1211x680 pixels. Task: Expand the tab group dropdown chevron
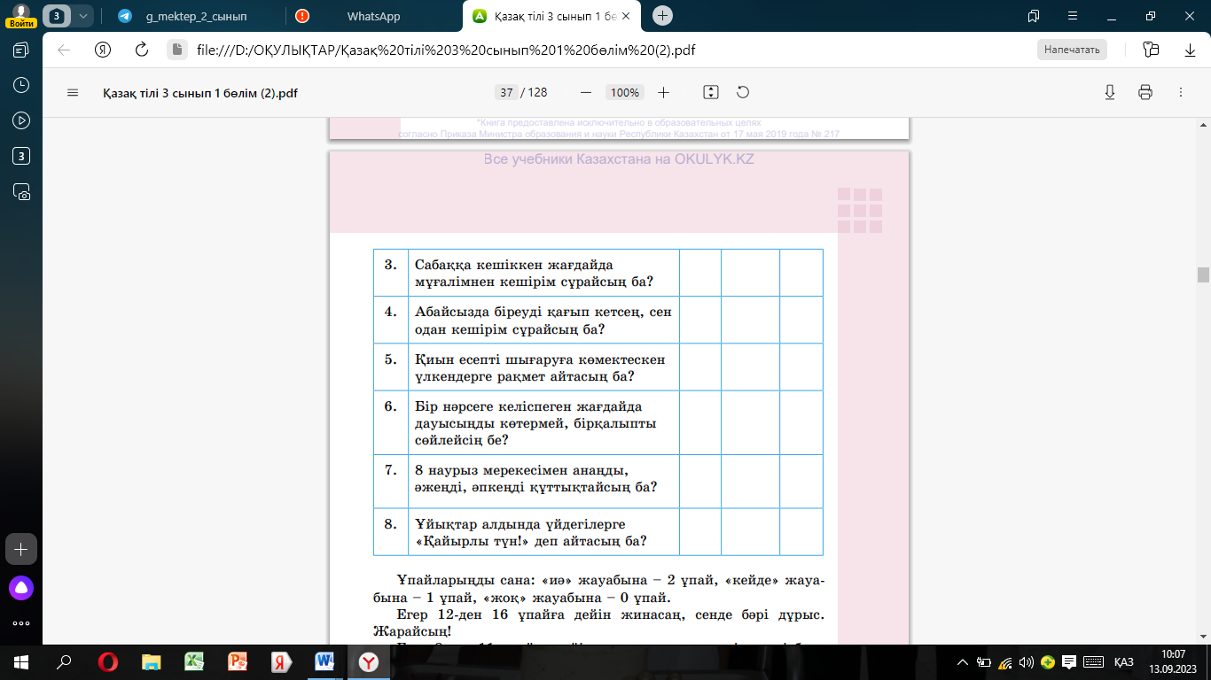coord(82,16)
